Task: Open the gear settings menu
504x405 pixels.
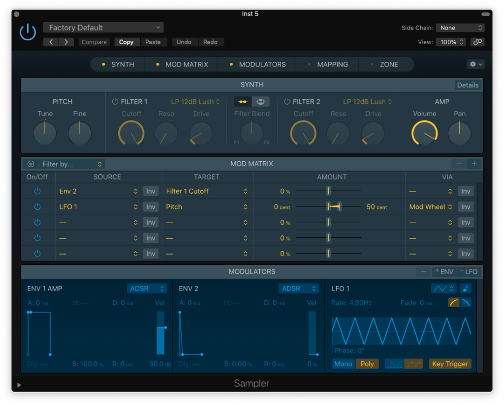Action: [475, 64]
